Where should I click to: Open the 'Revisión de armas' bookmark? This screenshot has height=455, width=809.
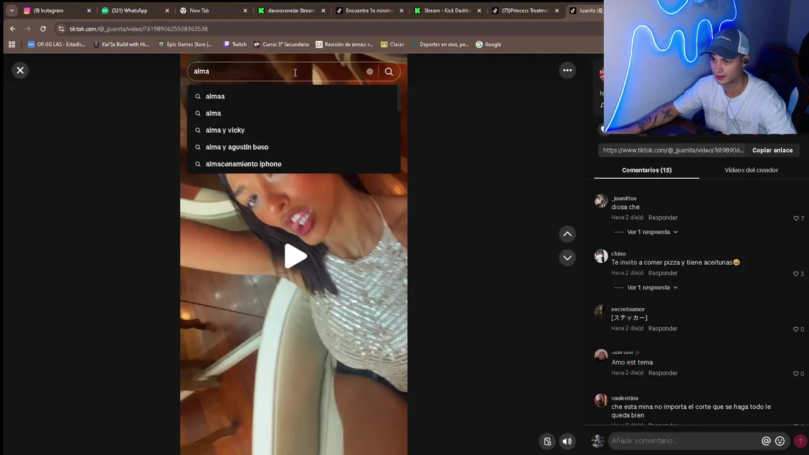[x=344, y=44]
